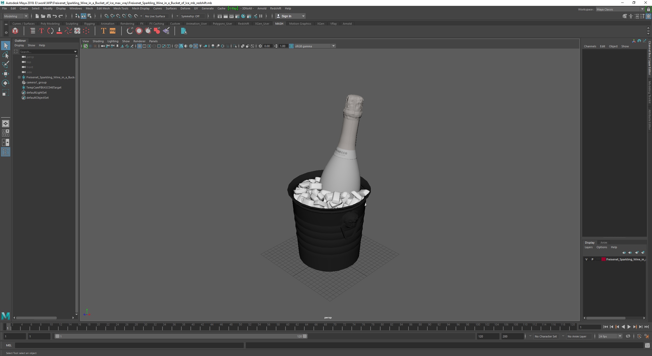Screen dimensions: 652x356
Task: Click the IPR render icon
Action: 231,16
